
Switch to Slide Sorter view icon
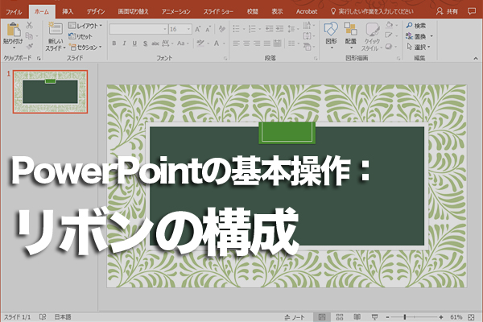click(340, 317)
